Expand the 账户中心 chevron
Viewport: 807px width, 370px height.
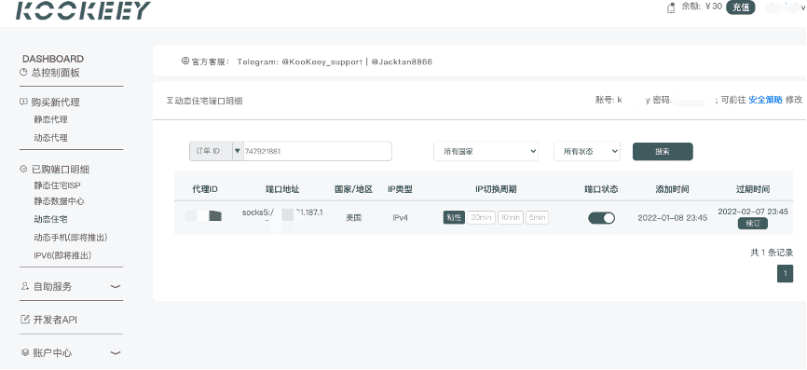[116, 353]
